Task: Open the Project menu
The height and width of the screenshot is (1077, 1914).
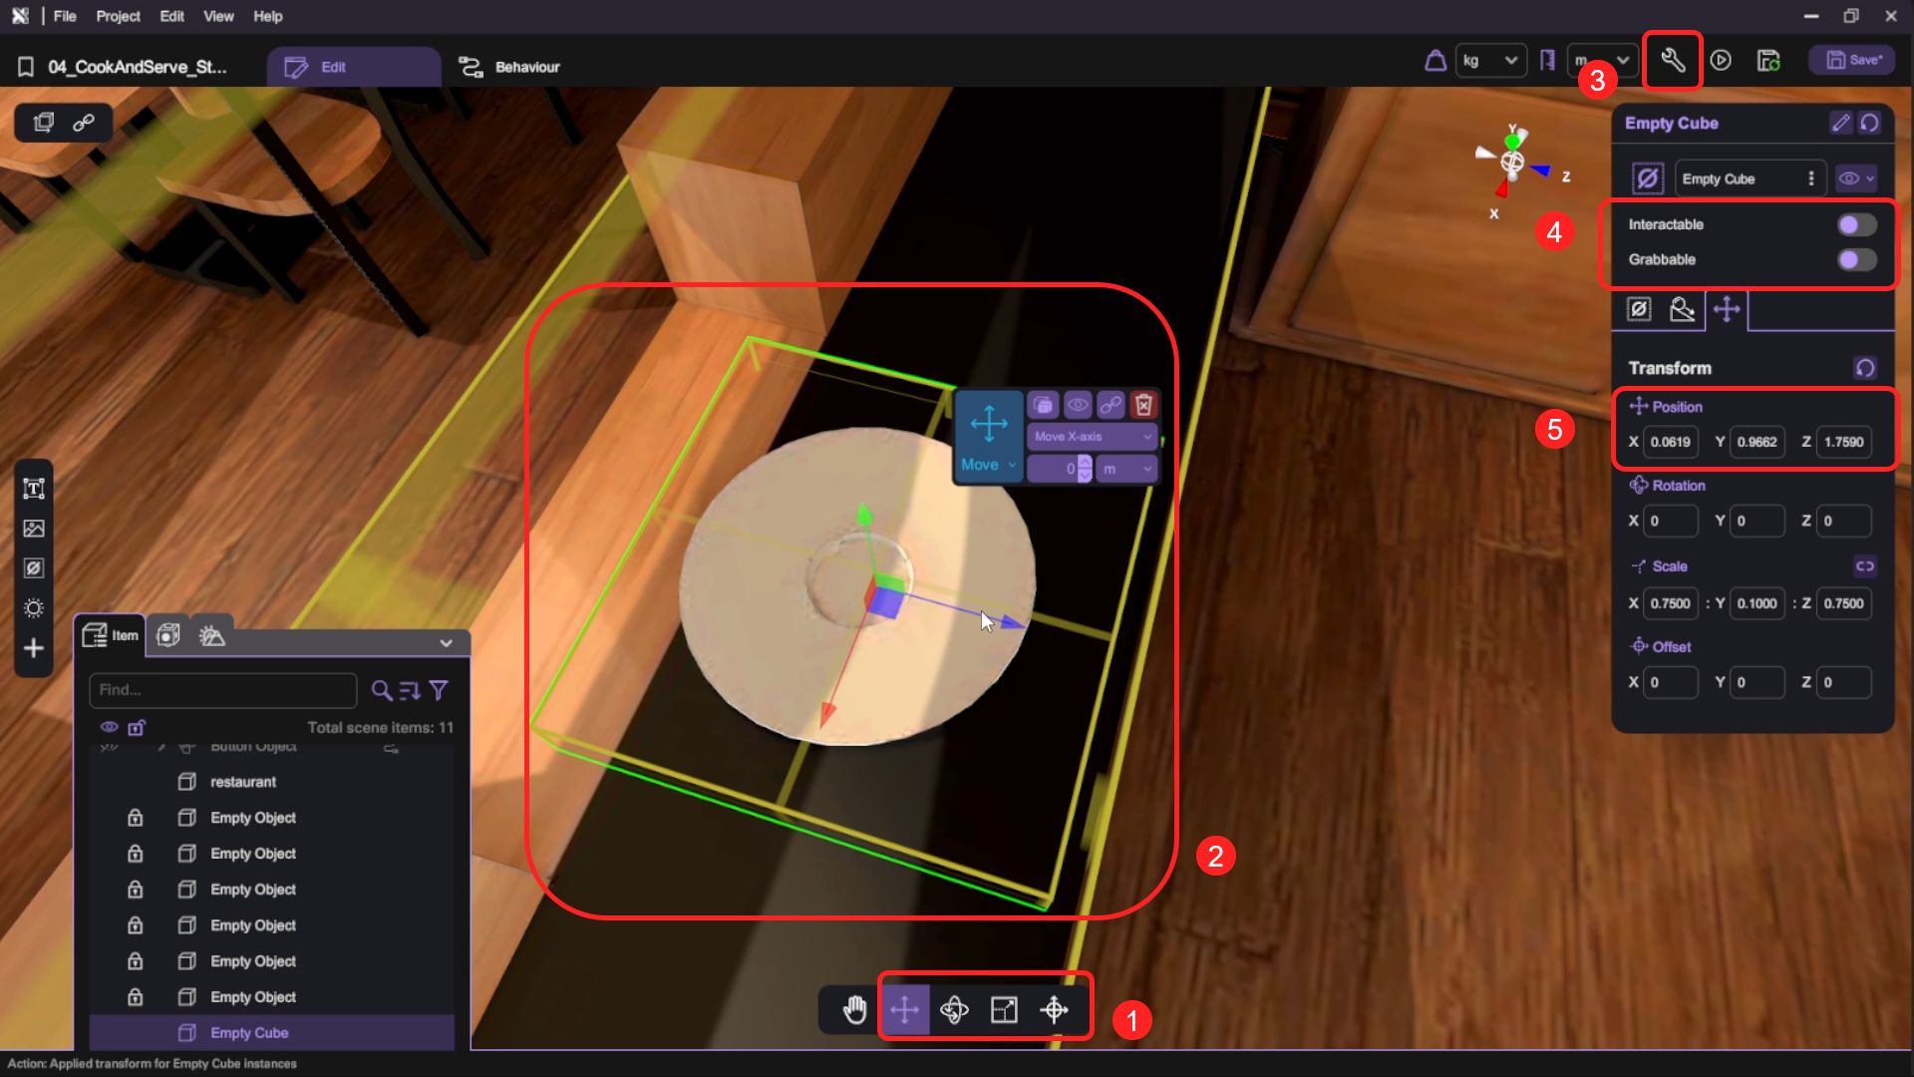Action: pos(118,16)
